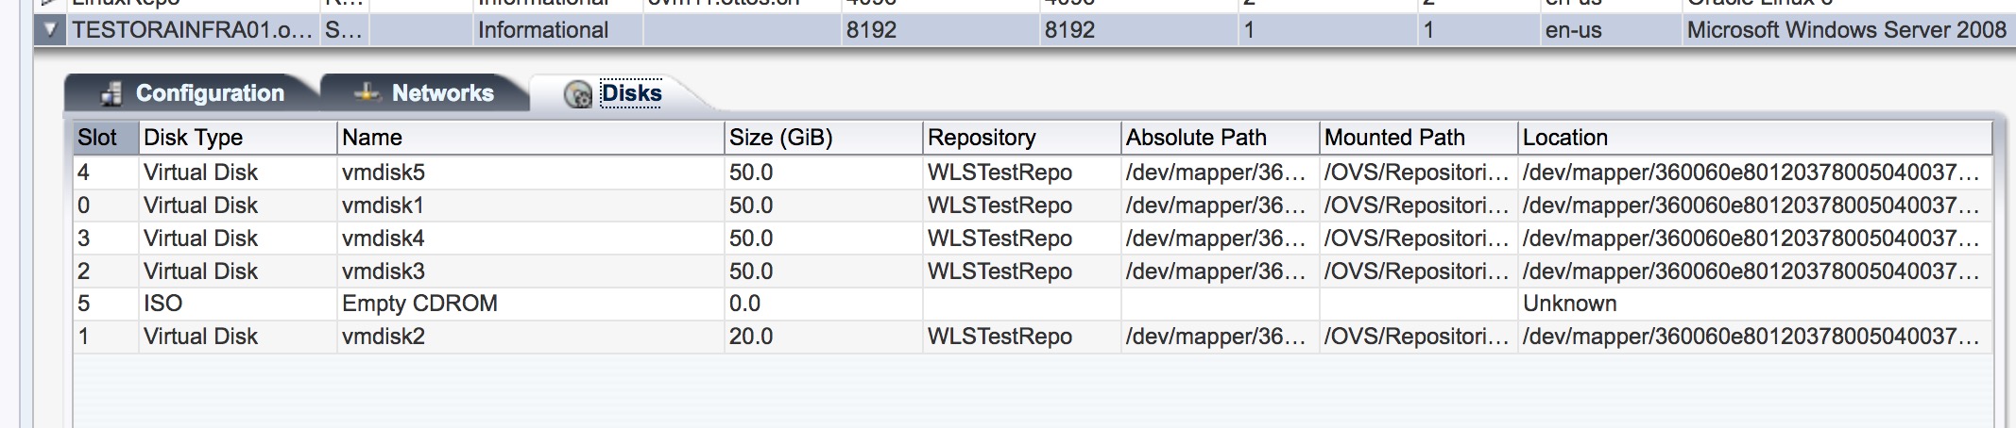Sort by the Repository column header
Viewport: 2016px width, 428px height.
click(1022, 138)
